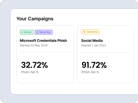This screenshot has height=103, width=138.
Task: Click the word Active in the green badge
Action: pos(28,32)
